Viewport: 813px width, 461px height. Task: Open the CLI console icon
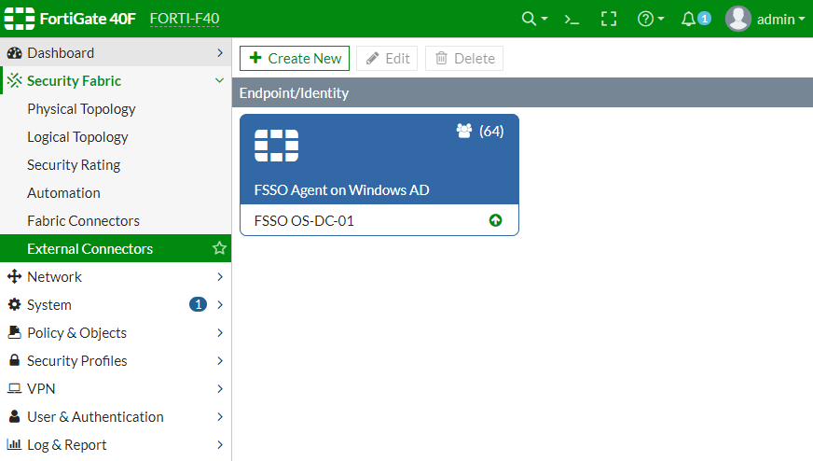pyautogui.click(x=572, y=20)
